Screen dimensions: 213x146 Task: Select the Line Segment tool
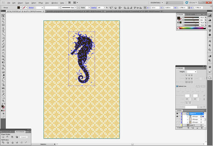tap(3, 34)
